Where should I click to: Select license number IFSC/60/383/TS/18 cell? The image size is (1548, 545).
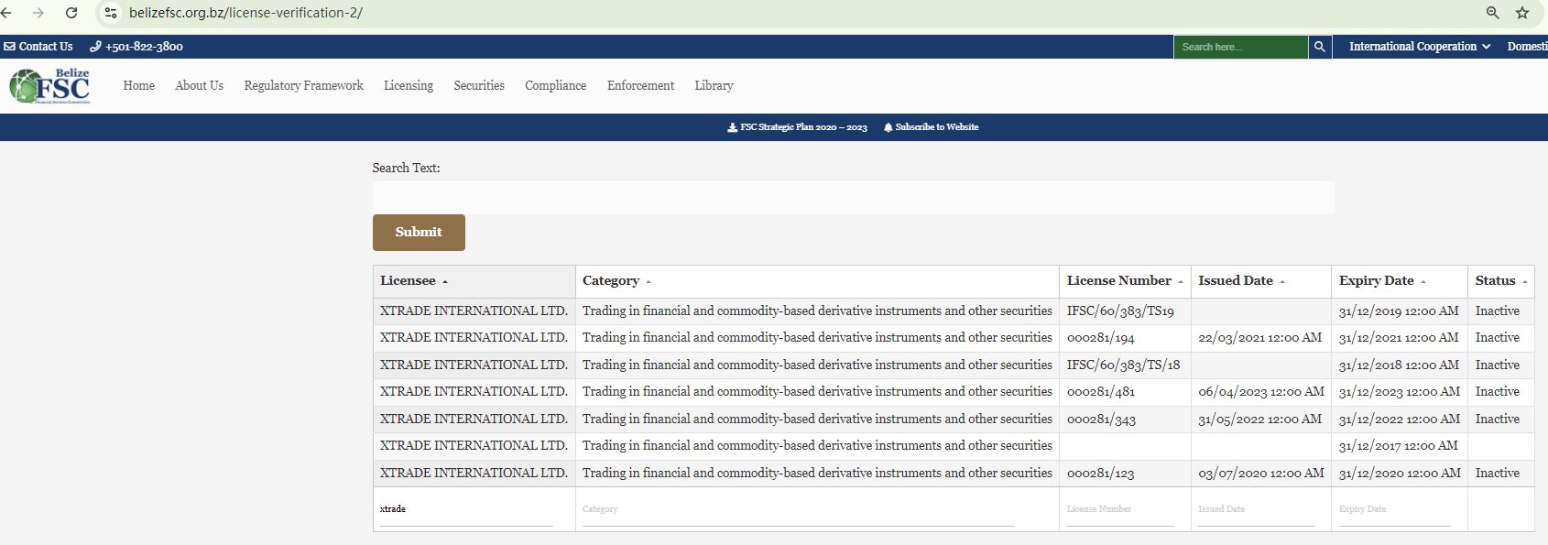[x=1124, y=365]
